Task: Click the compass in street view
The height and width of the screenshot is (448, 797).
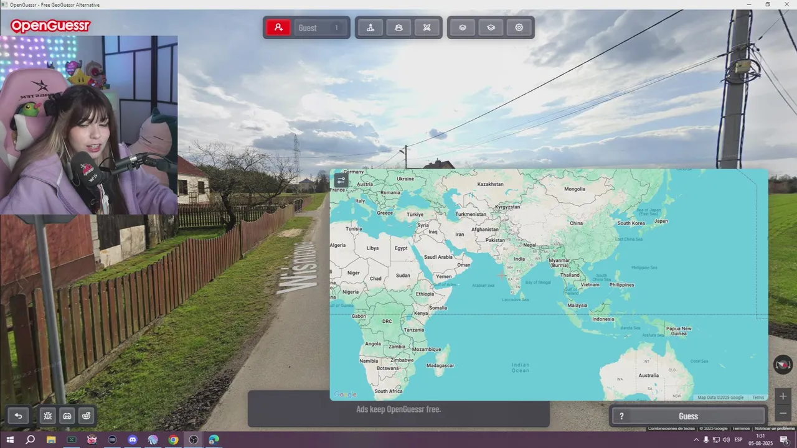Action: tap(783, 364)
